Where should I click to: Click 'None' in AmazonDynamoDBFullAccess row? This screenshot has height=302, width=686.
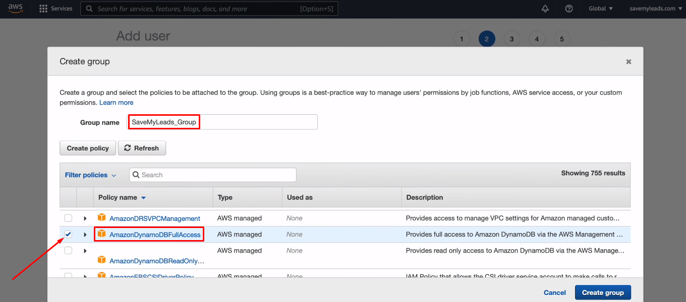(x=295, y=234)
